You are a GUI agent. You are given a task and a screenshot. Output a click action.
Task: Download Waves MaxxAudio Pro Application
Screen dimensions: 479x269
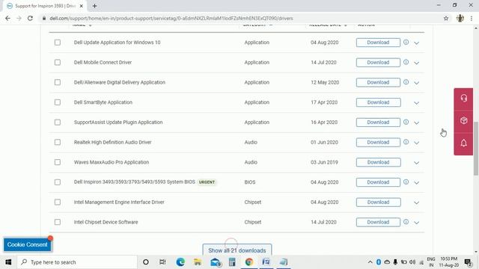click(378, 162)
